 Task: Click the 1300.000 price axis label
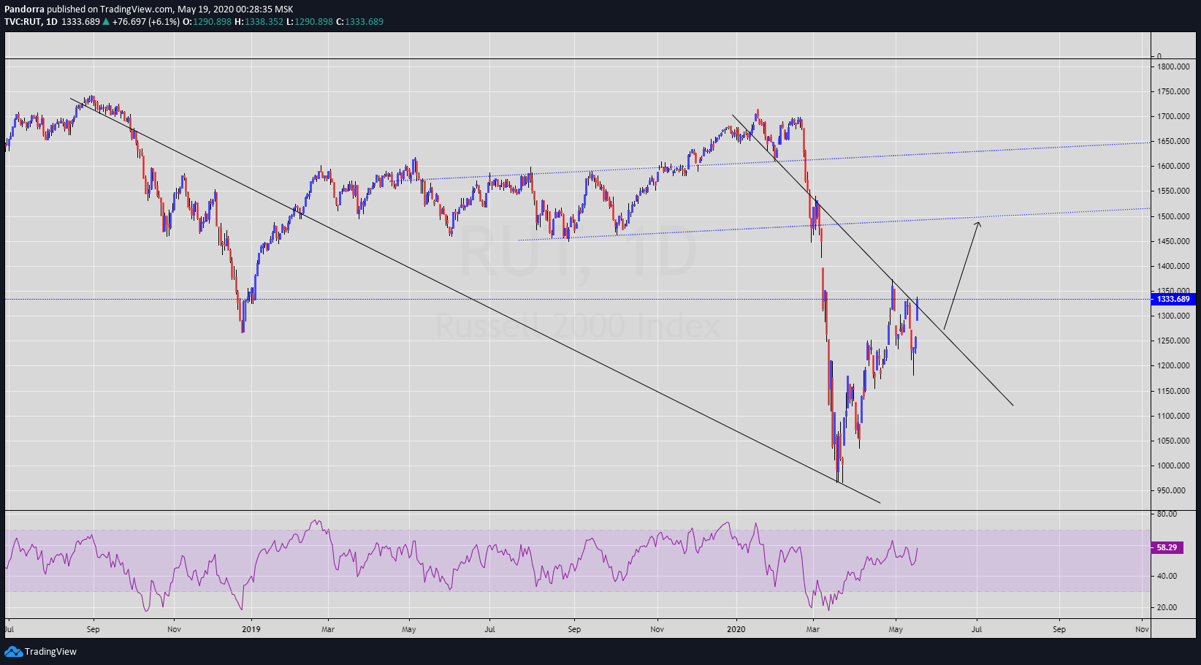click(x=1173, y=316)
